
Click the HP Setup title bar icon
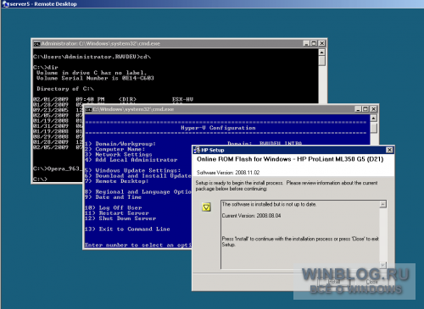pos(197,150)
